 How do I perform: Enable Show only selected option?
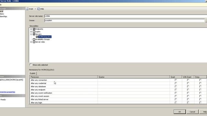coord(31,65)
